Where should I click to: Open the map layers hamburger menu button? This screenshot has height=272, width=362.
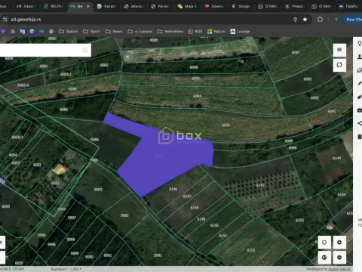point(339,50)
